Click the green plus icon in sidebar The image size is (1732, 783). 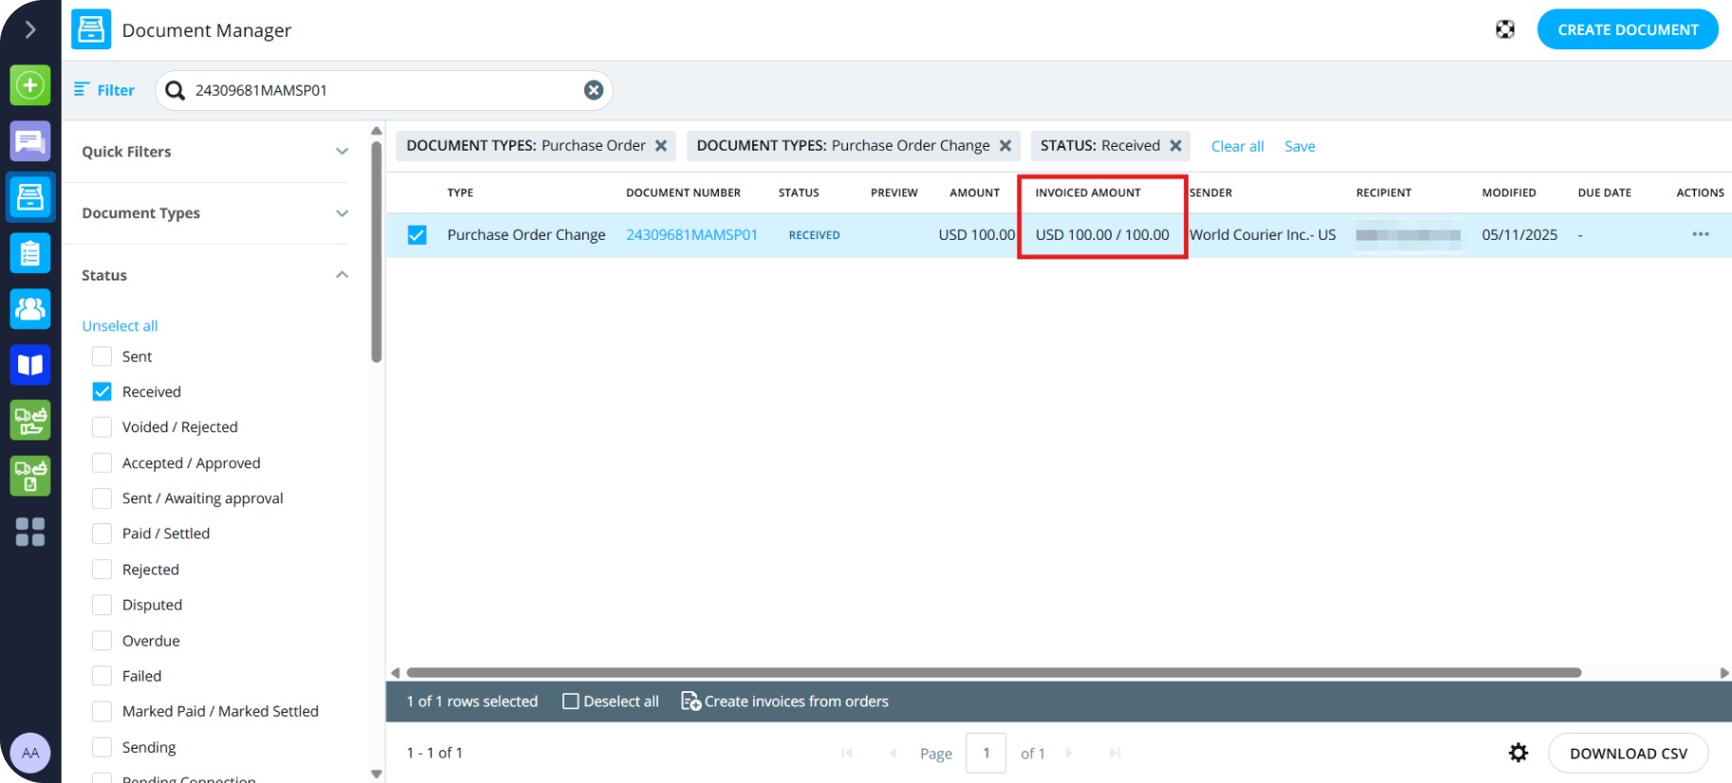click(x=30, y=85)
